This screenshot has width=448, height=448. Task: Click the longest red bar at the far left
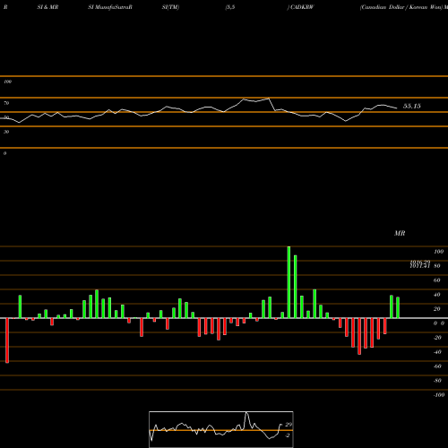7,340
